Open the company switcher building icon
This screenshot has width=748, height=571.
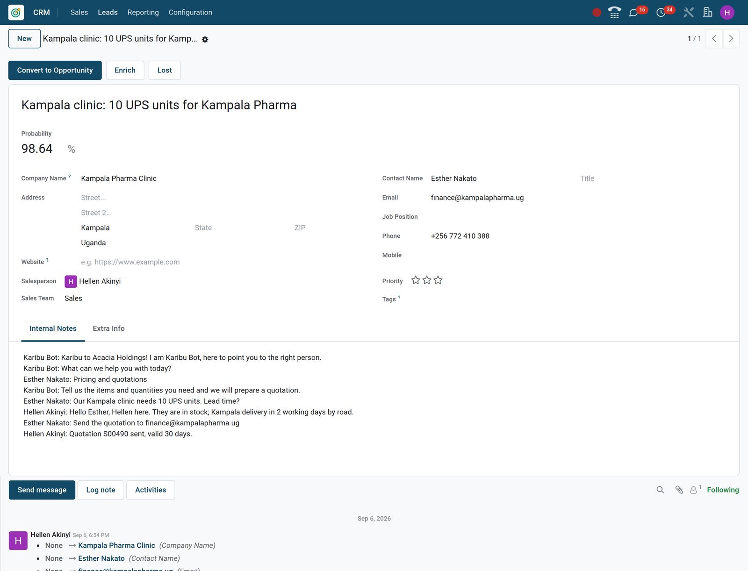pos(708,13)
